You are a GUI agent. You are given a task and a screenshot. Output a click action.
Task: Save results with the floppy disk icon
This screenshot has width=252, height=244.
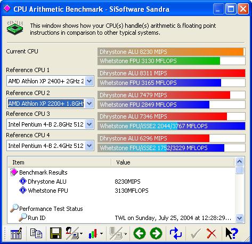coord(56,233)
